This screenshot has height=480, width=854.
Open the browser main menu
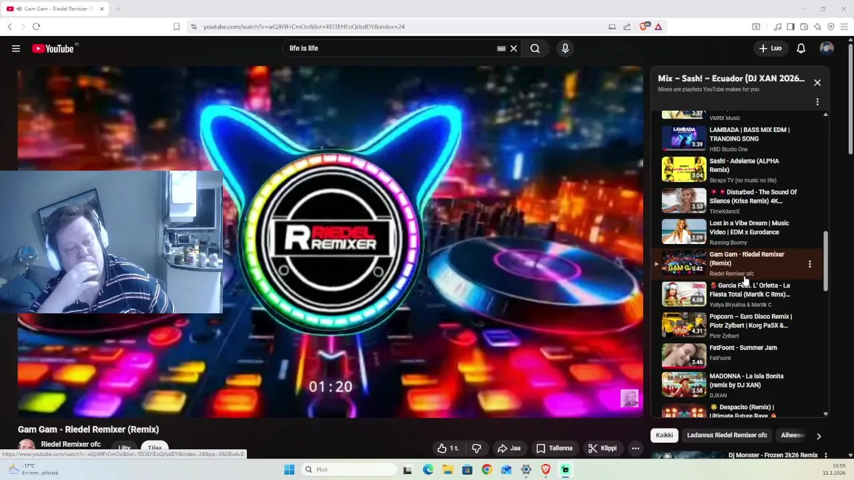(844, 27)
